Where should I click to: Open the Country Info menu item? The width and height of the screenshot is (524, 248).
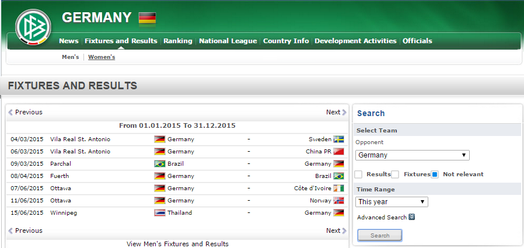click(286, 41)
